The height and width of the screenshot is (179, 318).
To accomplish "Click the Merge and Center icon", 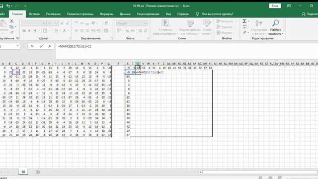I will coord(106,31).
